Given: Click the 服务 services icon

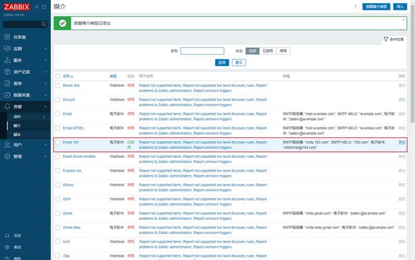Looking at the screenshot, I should [x=7, y=60].
